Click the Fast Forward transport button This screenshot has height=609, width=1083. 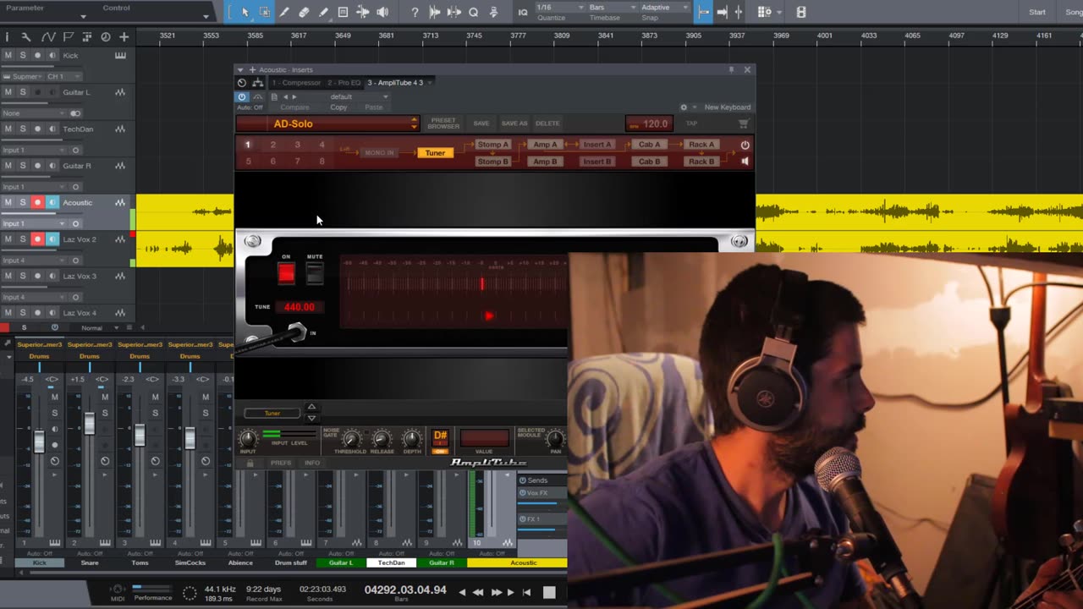[x=496, y=592]
